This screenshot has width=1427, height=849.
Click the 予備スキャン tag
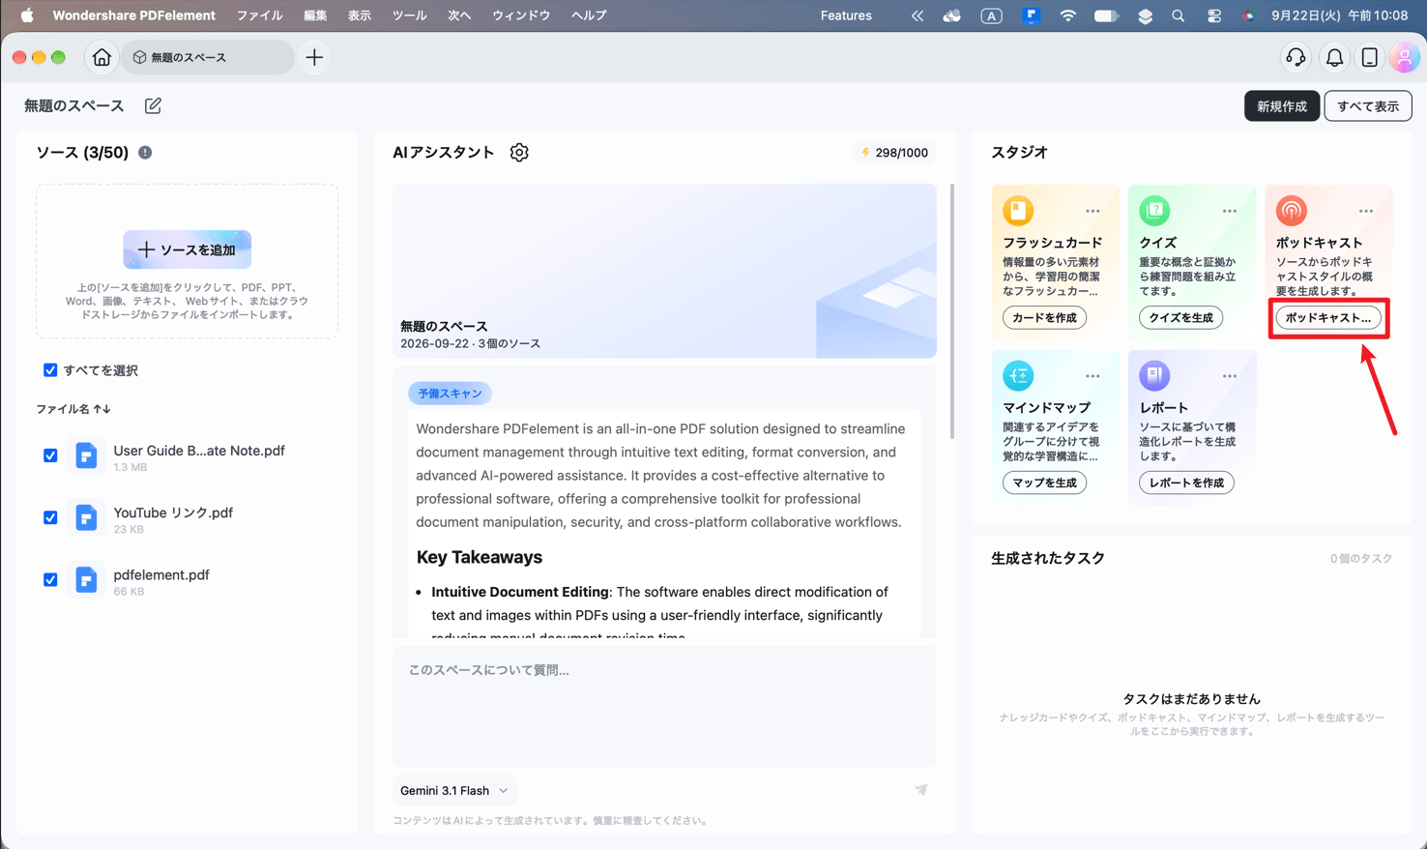pos(450,394)
